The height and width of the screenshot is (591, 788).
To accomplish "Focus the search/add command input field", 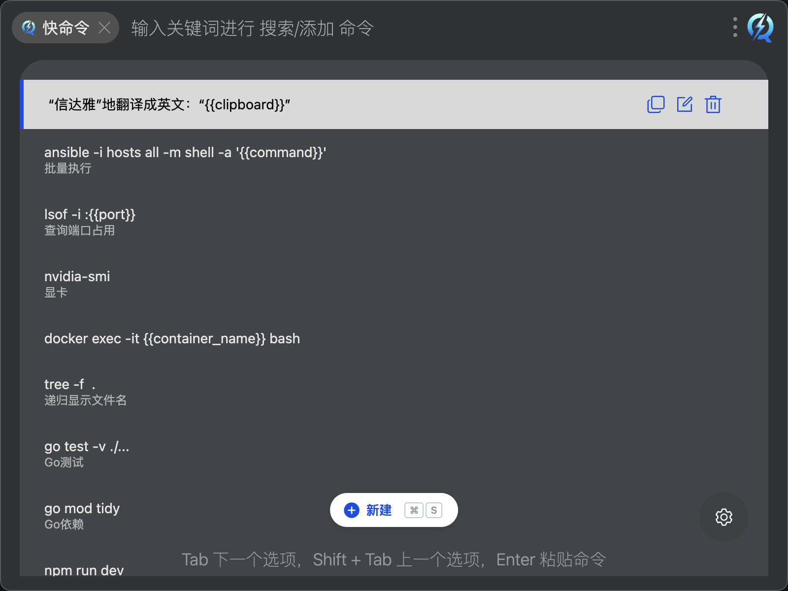I will [424, 28].
